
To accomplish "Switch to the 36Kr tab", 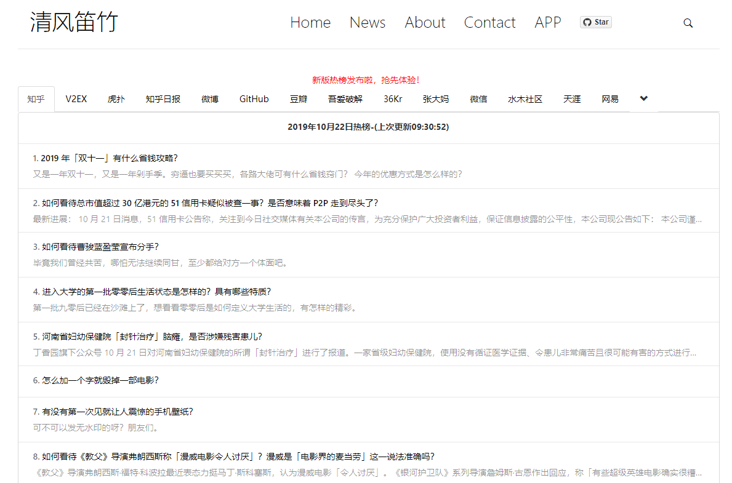I will click(x=393, y=99).
